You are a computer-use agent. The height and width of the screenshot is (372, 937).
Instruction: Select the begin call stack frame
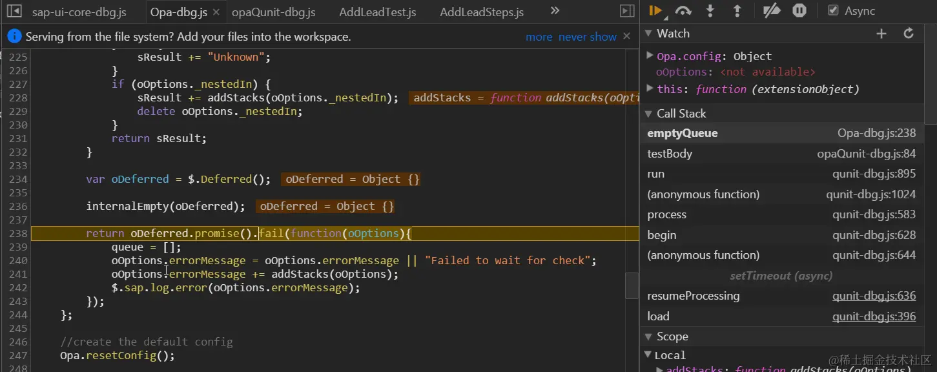click(x=781, y=235)
